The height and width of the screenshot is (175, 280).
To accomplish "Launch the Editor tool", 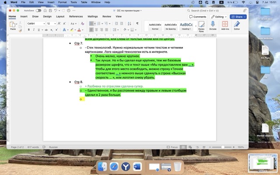I will (x=237, y=25).
